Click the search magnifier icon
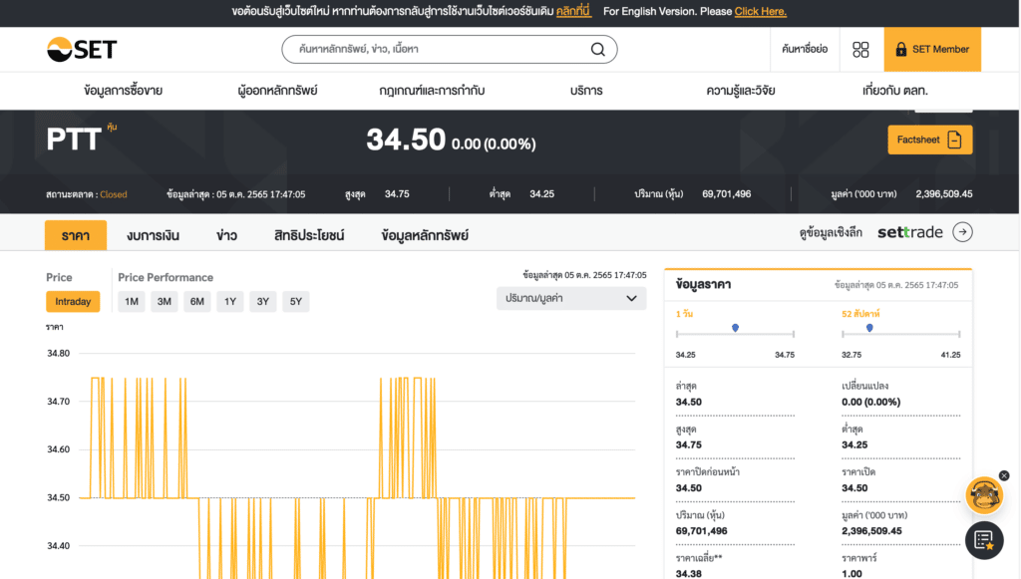The width and height of the screenshot is (1021, 579). pos(598,50)
